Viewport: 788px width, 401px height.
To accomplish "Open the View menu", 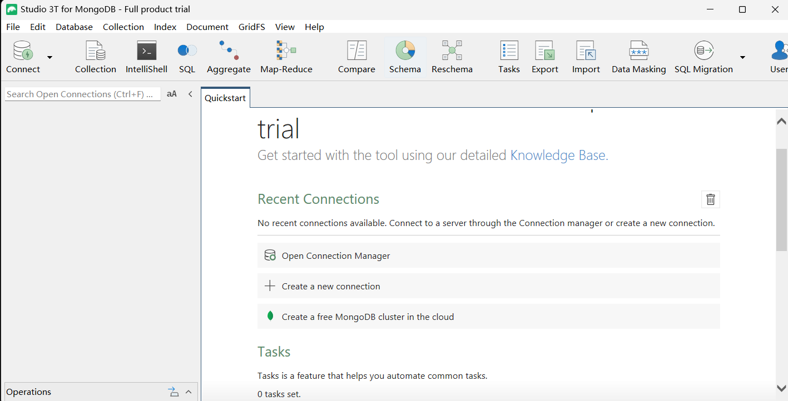I will click(x=285, y=27).
